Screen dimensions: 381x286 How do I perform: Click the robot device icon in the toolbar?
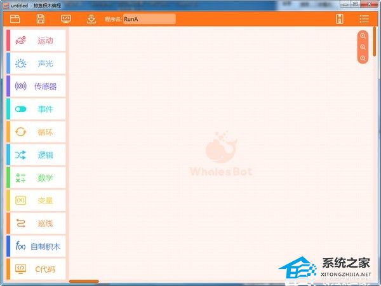coord(340,18)
